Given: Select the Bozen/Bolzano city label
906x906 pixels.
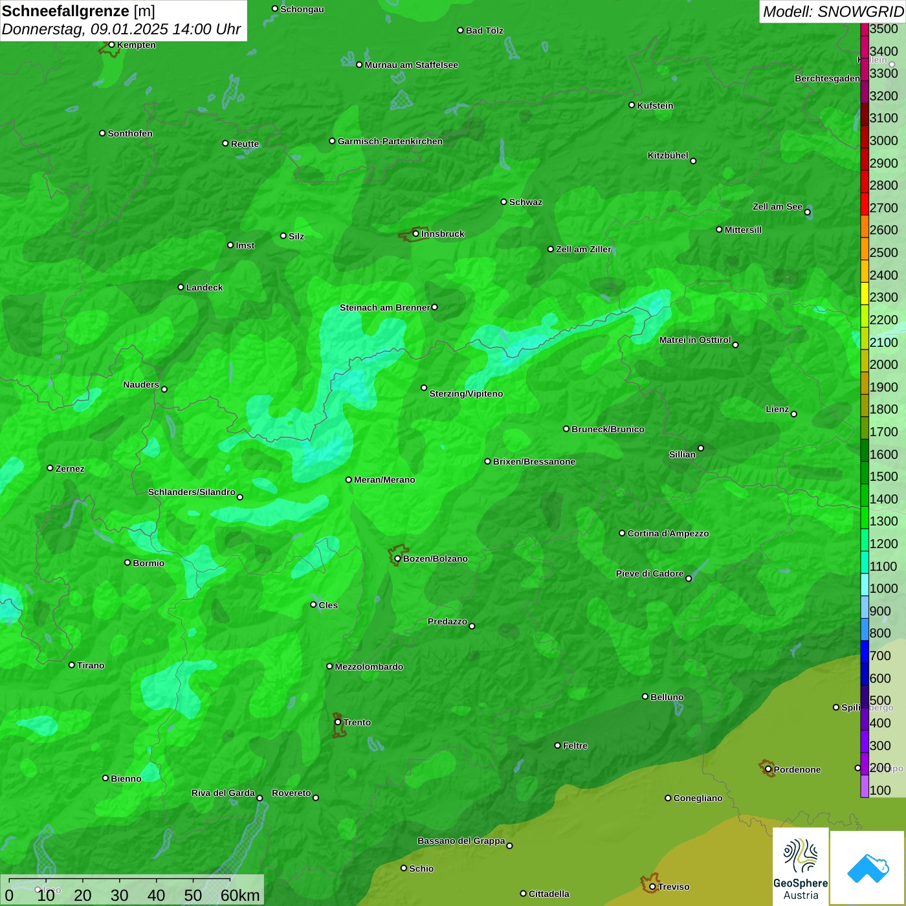Looking at the screenshot, I should pos(436,558).
